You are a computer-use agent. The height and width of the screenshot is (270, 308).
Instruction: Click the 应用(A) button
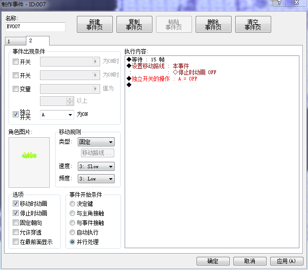287,261
